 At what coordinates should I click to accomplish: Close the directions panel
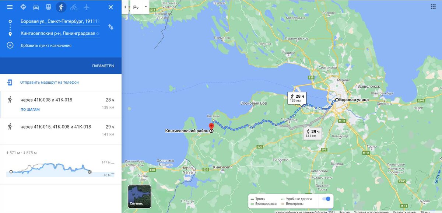pyautogui.click(x=110, y=7)
